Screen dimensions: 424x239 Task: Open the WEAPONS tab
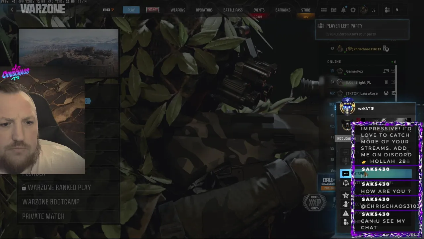coord(178,10)
